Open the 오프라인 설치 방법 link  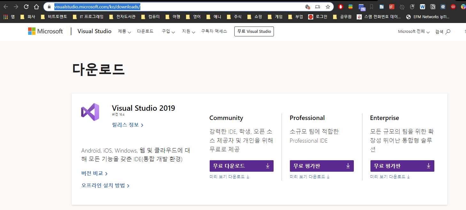[105, 185]
